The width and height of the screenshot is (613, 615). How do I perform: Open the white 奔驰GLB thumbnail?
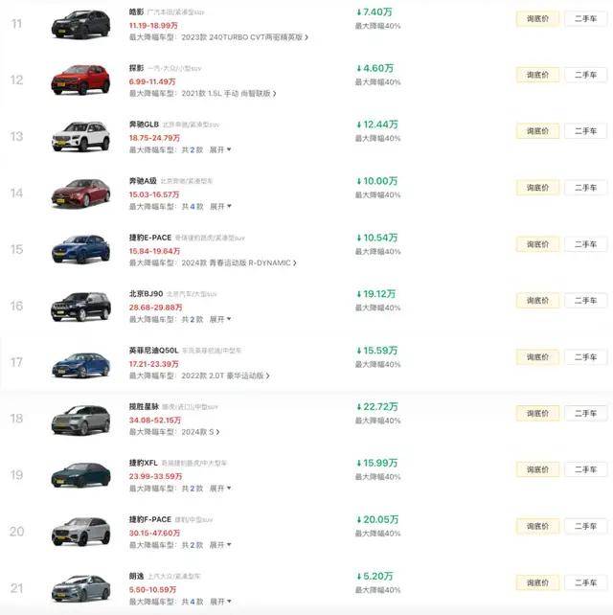[80, 136]
